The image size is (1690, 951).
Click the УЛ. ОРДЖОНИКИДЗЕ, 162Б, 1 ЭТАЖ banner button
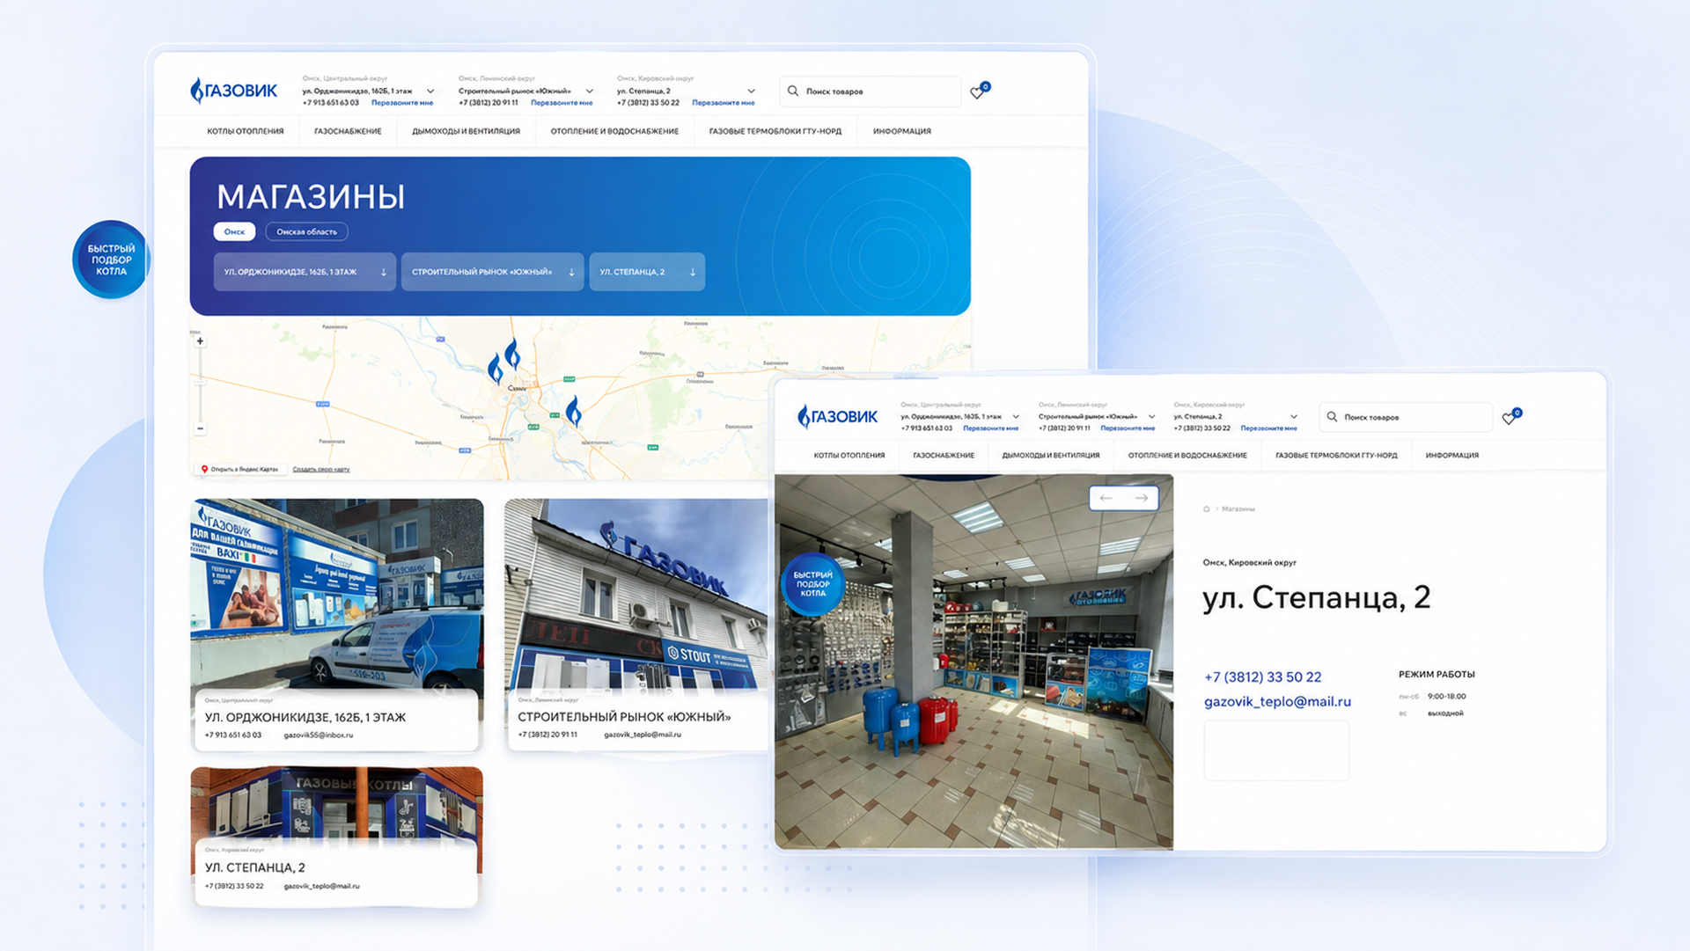coord(305,272)
